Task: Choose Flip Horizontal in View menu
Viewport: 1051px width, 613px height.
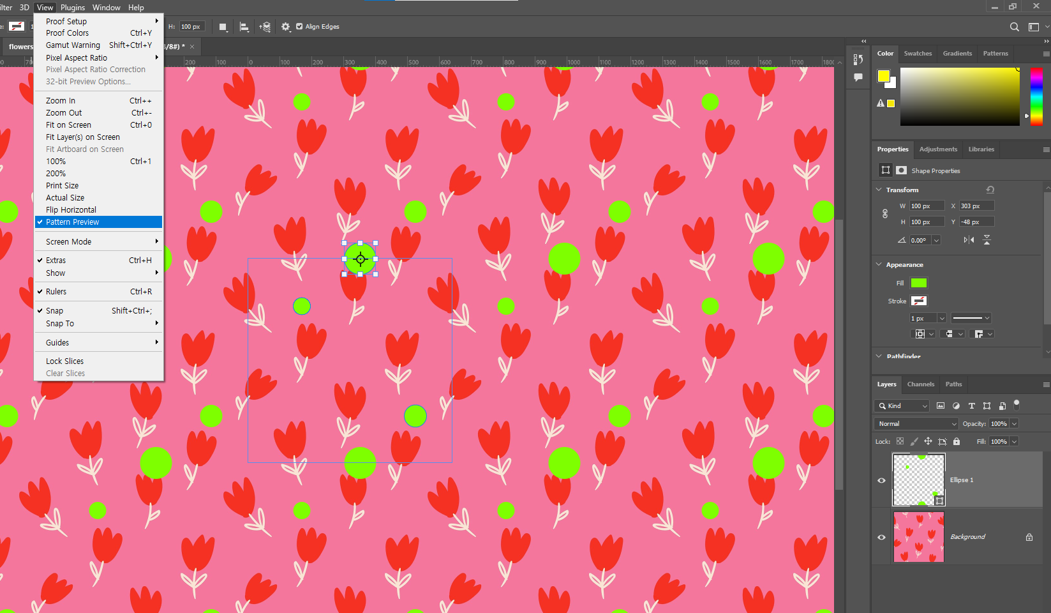Action: pos(99,210)
